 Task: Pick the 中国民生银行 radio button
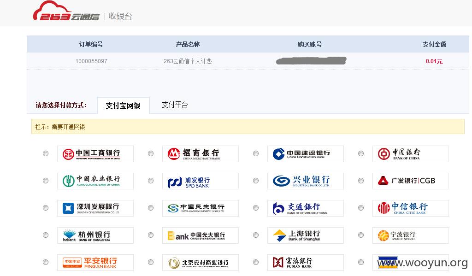click(x=151, y=208)
